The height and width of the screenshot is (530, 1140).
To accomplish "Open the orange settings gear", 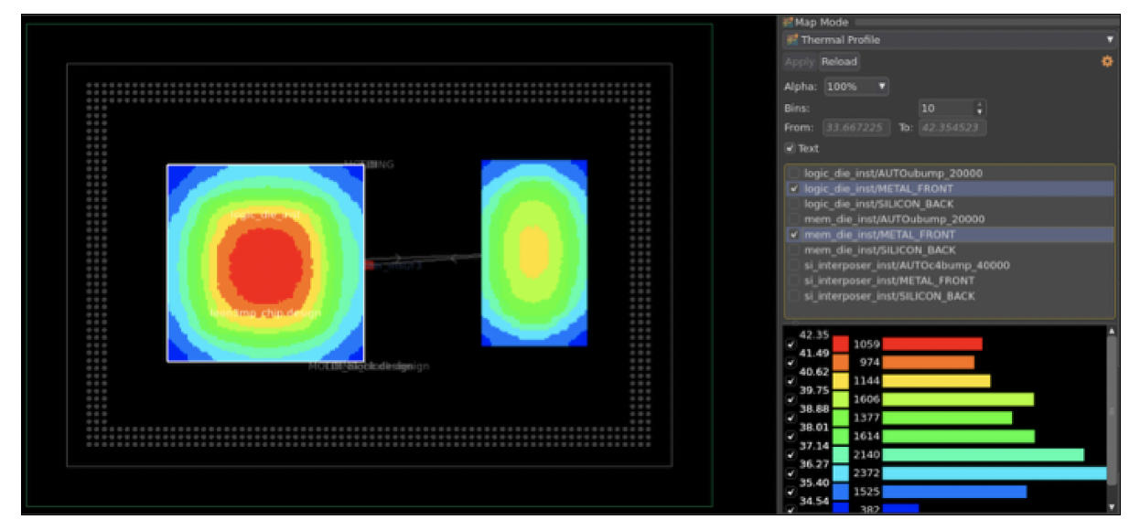I will point(1106,61).
